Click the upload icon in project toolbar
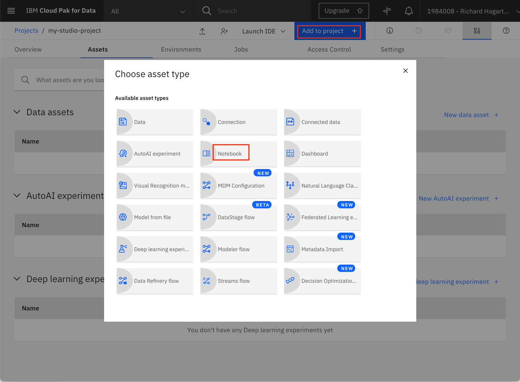520x382 pixels. point(202,31)
